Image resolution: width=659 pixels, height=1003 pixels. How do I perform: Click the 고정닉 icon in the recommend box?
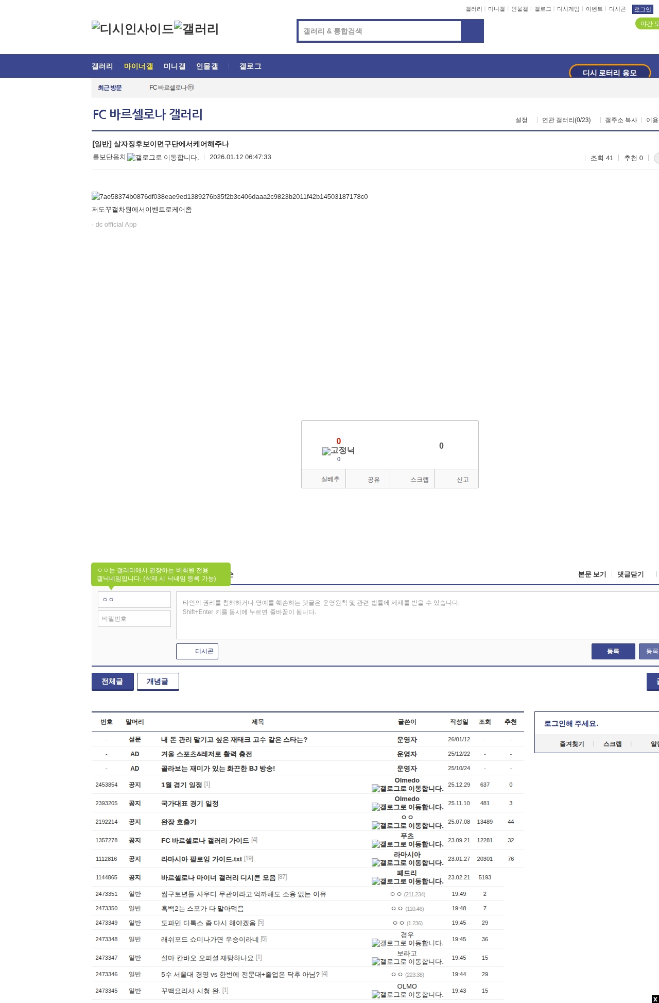[338, 451]
